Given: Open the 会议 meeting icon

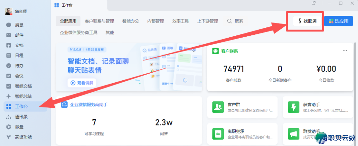Looking at the screenshot, I should pos(9,76).
